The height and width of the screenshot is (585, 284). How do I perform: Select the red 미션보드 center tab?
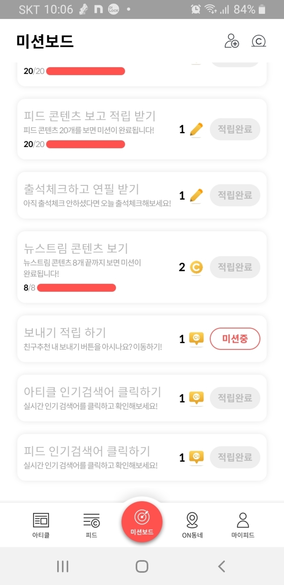[x=142, y=522]
